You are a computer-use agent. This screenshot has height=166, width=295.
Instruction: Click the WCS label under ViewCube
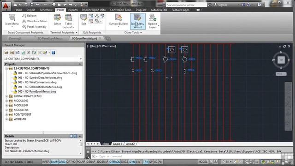pyautogui.click(x=281, y=74)
